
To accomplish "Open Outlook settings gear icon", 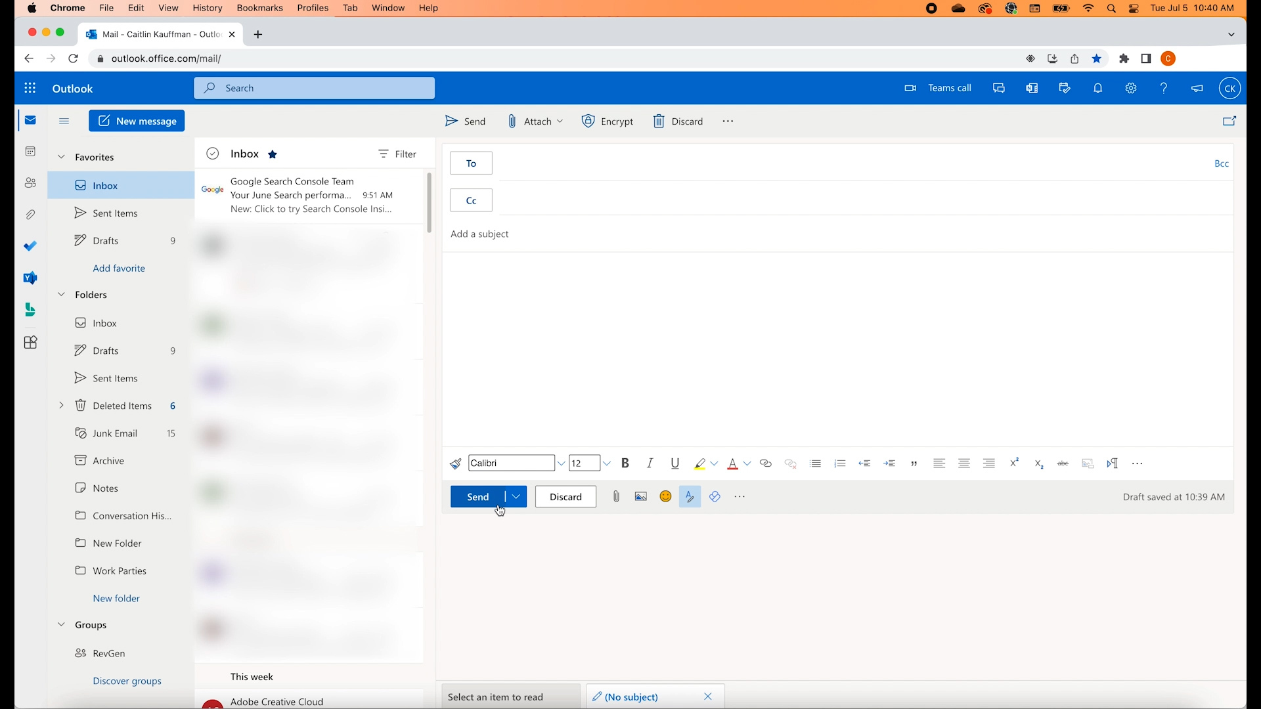I will point(1131,88).
